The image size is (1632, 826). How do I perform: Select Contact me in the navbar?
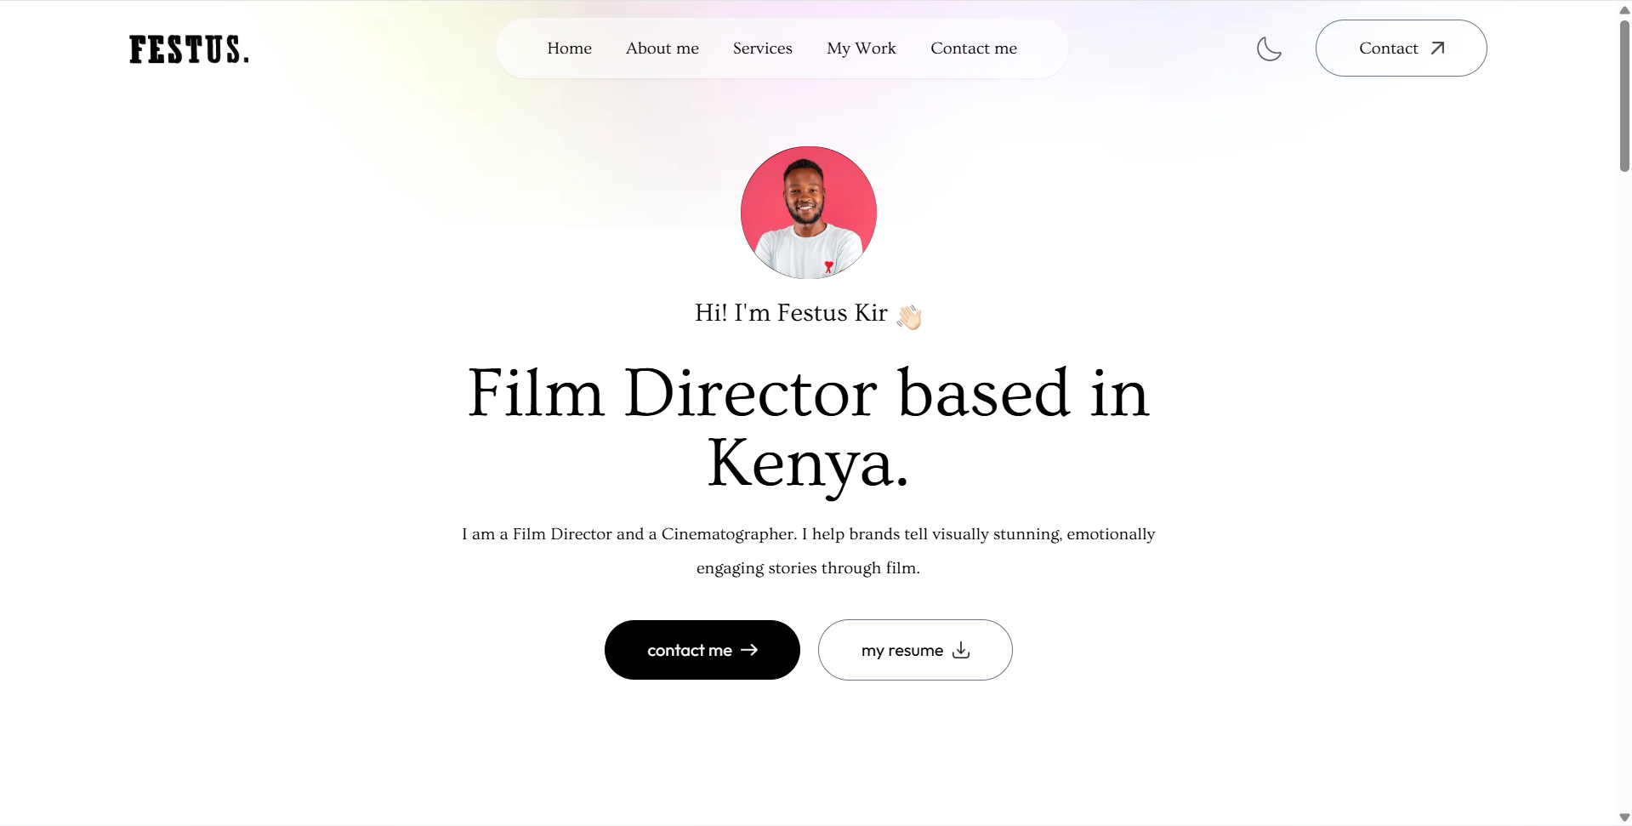(x=973, y=48)
